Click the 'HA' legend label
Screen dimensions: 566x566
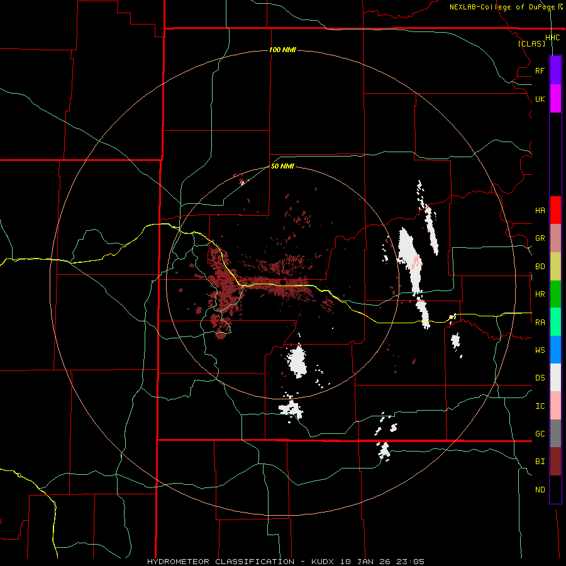(540, 211)
